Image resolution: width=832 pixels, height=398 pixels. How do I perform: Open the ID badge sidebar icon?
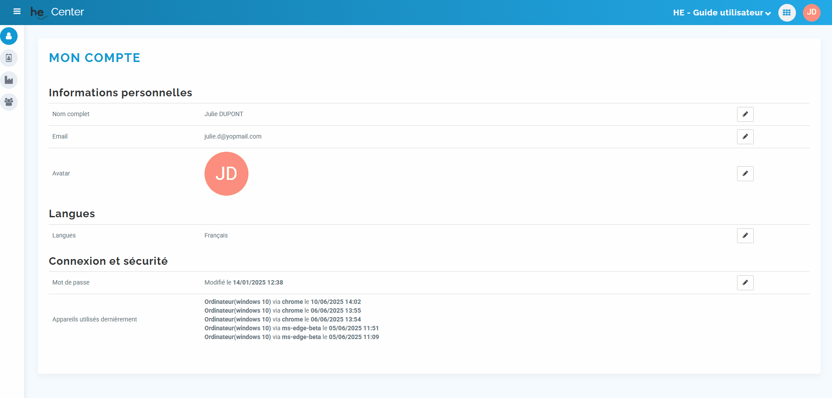point(9,58)
